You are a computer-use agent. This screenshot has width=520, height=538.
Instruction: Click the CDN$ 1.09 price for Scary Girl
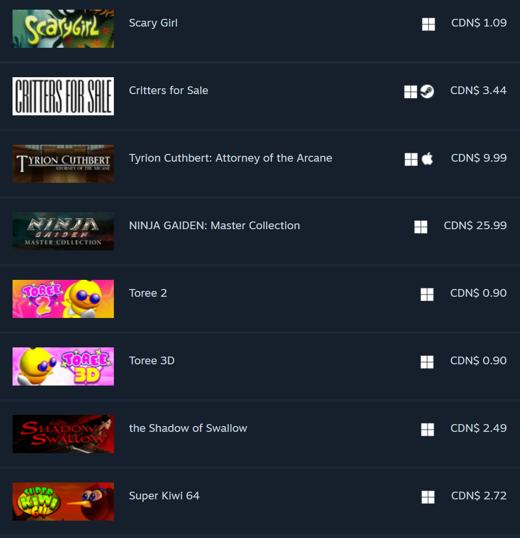[479, 23]
